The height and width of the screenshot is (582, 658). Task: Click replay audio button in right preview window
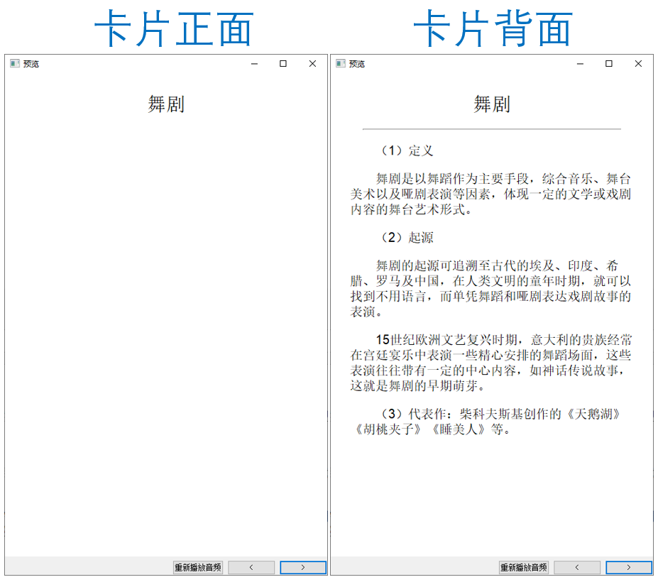523,567
